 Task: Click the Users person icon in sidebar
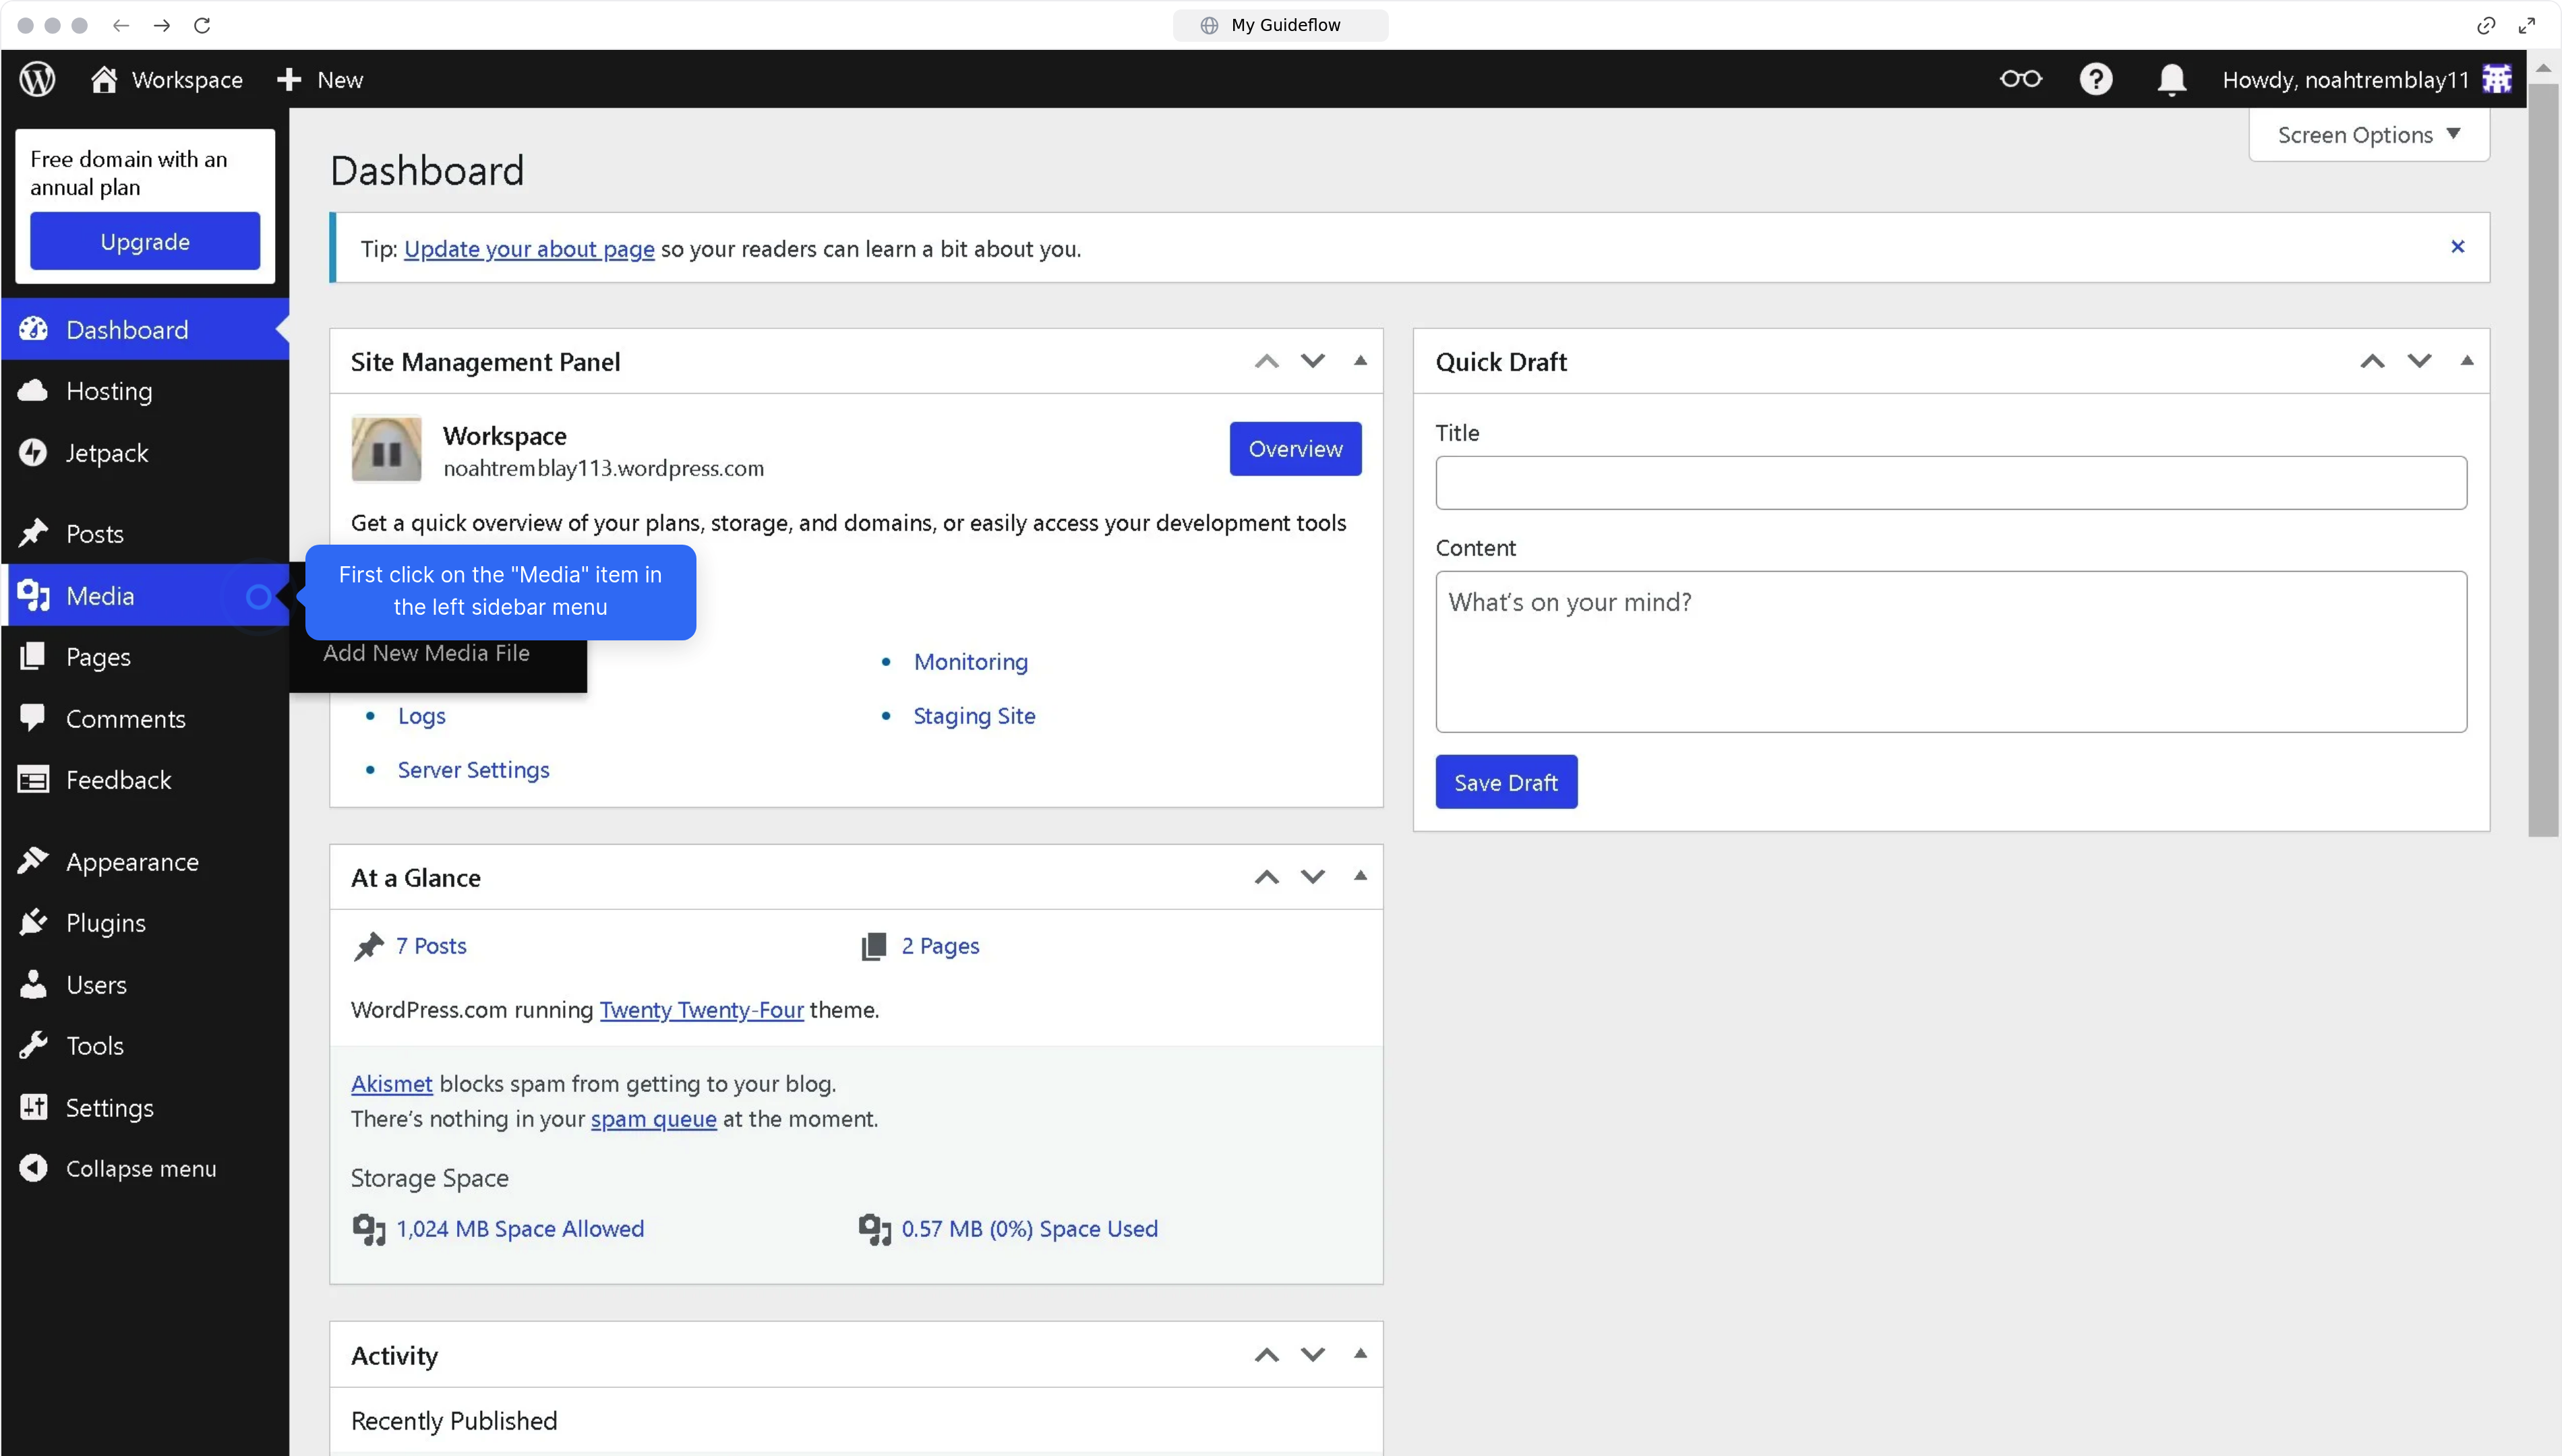coord(33,984)
